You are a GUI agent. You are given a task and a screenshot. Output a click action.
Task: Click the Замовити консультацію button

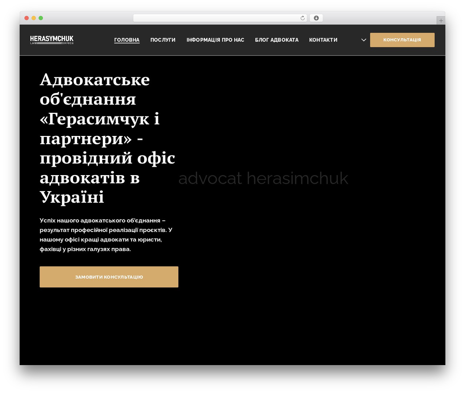(109, 277)
